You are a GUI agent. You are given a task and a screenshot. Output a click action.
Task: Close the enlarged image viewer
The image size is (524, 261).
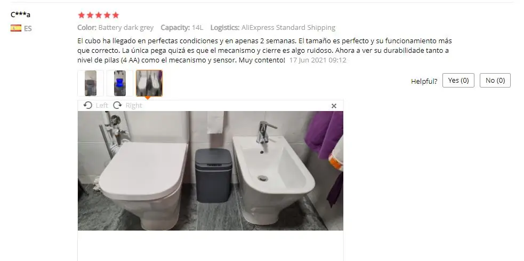tap(334, 106)
